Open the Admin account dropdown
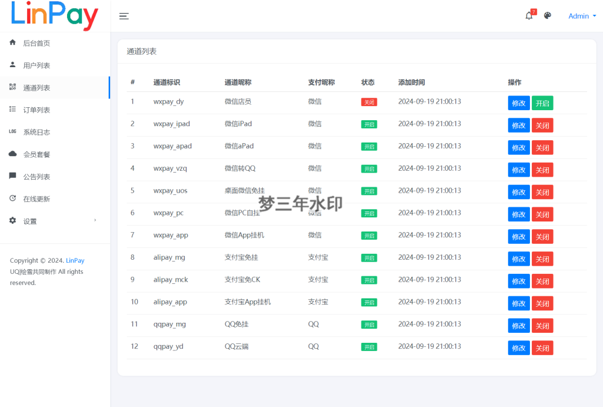Screen dimensions: 603x407 point(582,16)
